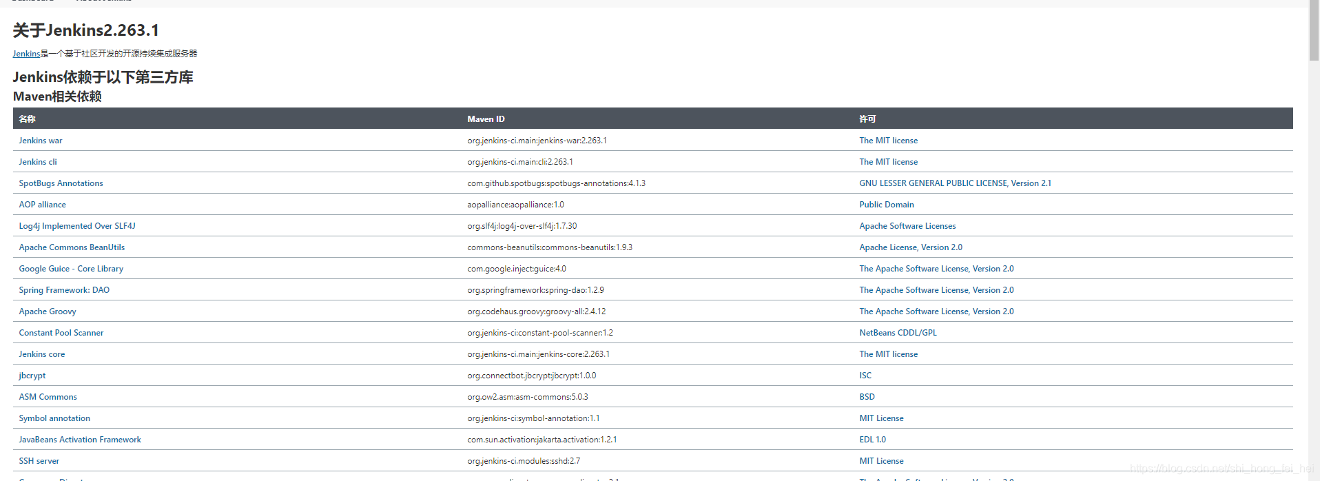This screenshot has height=481, width=1320.
Task: Click Maven ID com.sun.activation:jakarta.activation:1.2.1
Action: click(542, 440)
